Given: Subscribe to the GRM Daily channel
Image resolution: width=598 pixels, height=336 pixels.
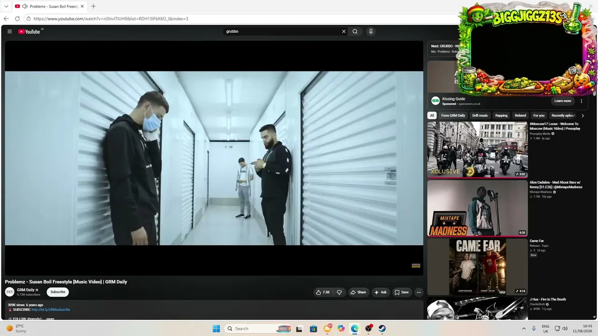Looking at the screenshot, I should [58, 292].
